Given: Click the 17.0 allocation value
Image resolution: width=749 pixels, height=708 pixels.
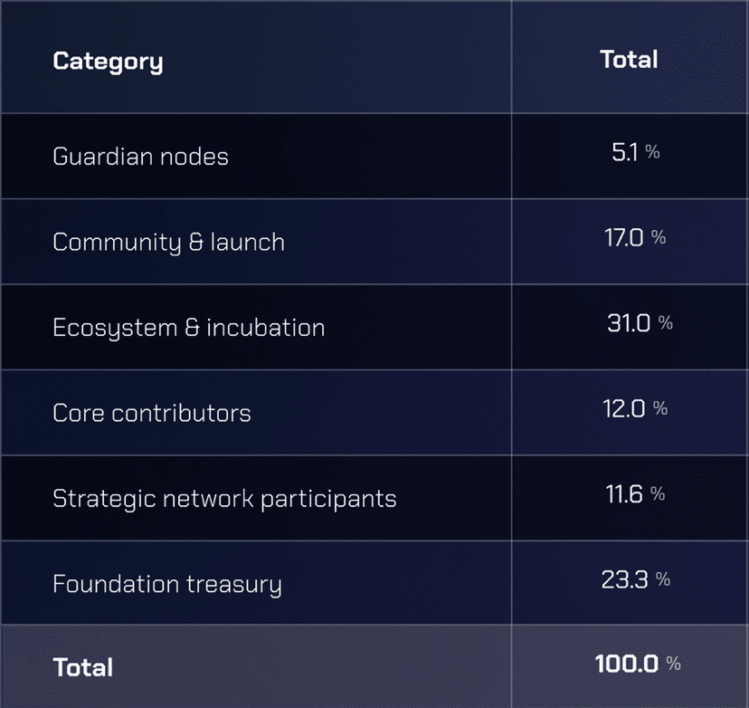Looking at the screenshot, I should tap(625, 237).
